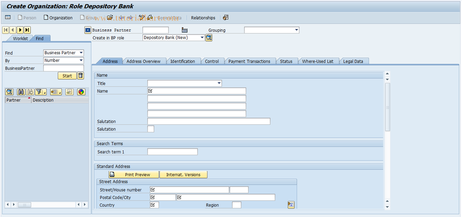Open the Control tab
The height and width of the screenshot is (217, 462).
(212, 61)
